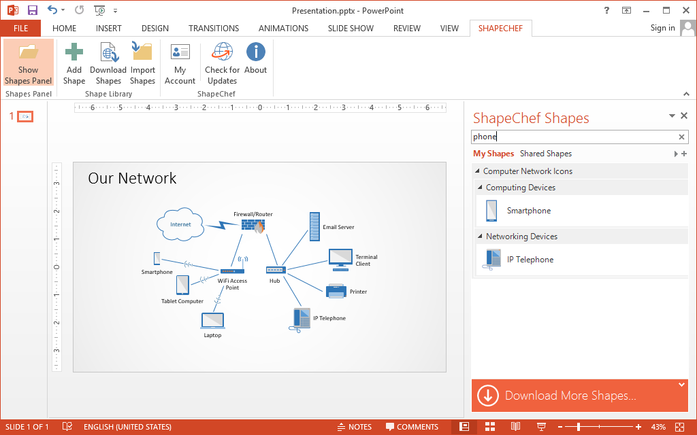The height and width of the screenshot is (435, 697).
Task: Click Check for Updates globe icon
Action: click(x=223, y=52)
